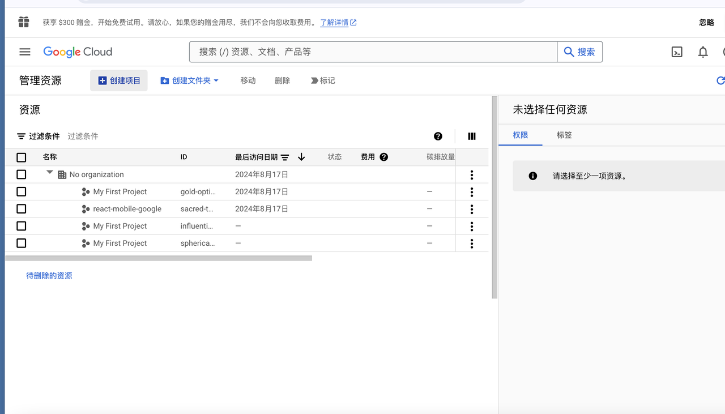725x414 pixels.
Task: Check the No organization row checkbox
Action: click(x=22, y=174)
